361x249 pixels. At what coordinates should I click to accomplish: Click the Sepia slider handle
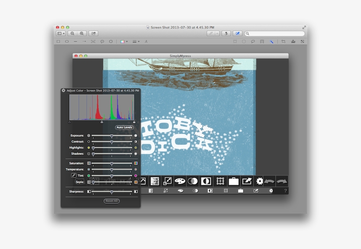[93, 182]
